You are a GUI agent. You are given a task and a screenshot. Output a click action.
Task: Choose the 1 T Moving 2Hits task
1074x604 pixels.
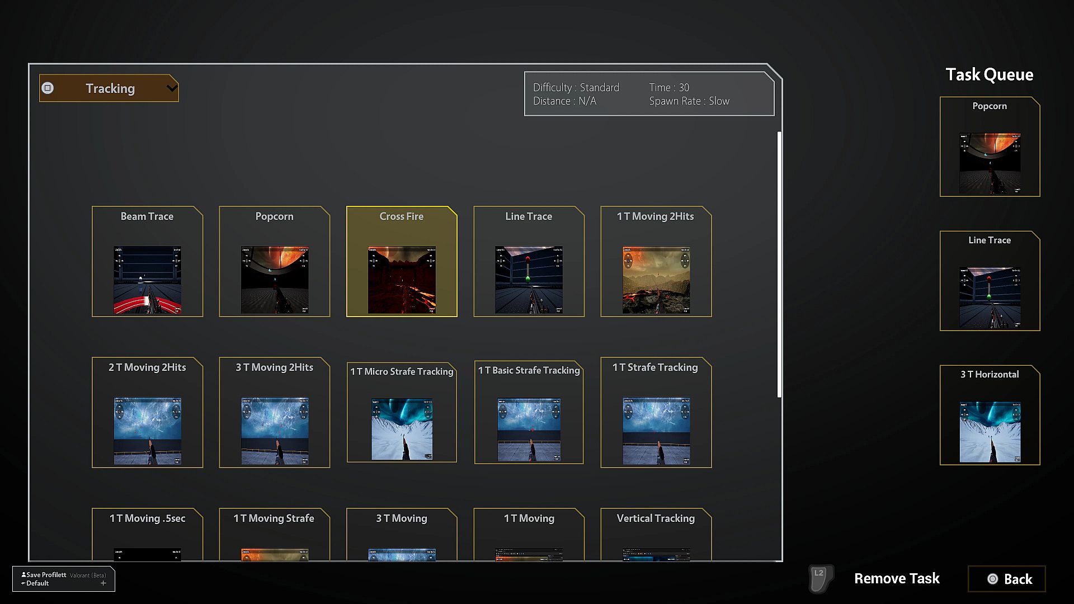click(x=656, y=262)
